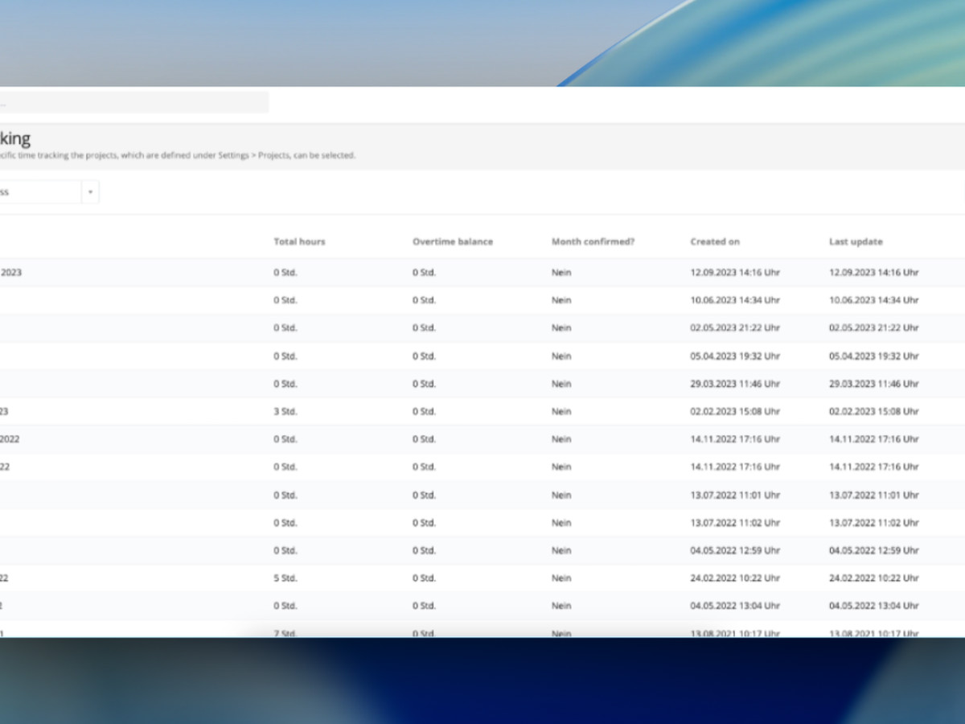Click the "Month confirmed?" column header
This screenshot has width=965, height=724.
click(x=593, y=241)
